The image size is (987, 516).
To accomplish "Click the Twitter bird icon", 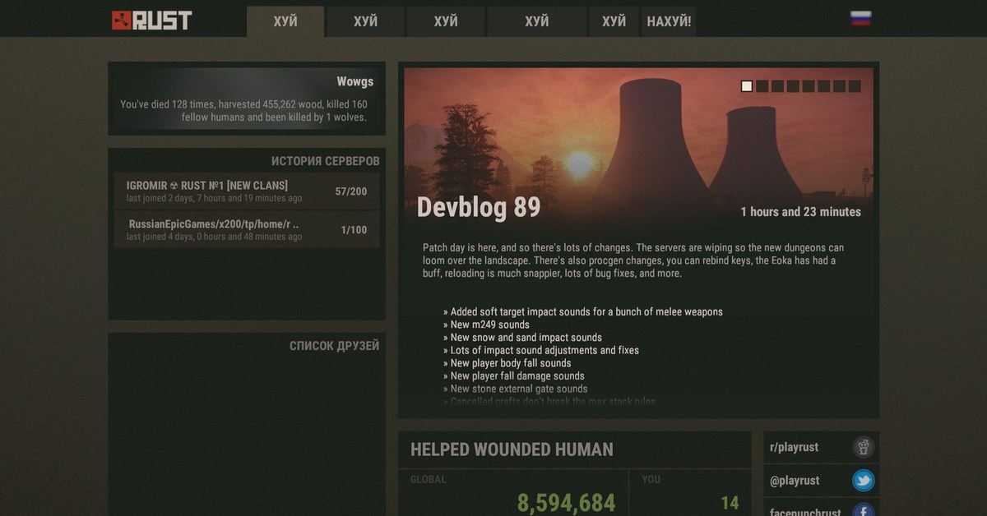I will pyautogui.click(x=863, y=481).
